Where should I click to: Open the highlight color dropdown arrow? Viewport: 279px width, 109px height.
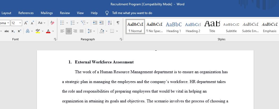click(x=43, y=31)
